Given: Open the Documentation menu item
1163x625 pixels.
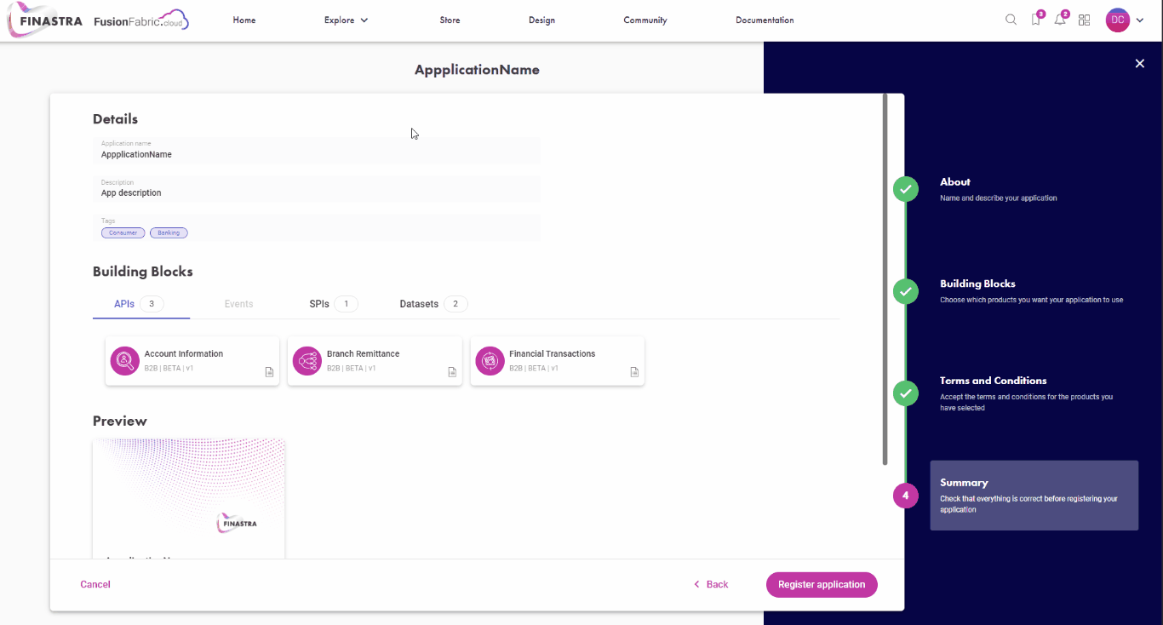Looking at the screenshot, I should click(x=765, y=20).
